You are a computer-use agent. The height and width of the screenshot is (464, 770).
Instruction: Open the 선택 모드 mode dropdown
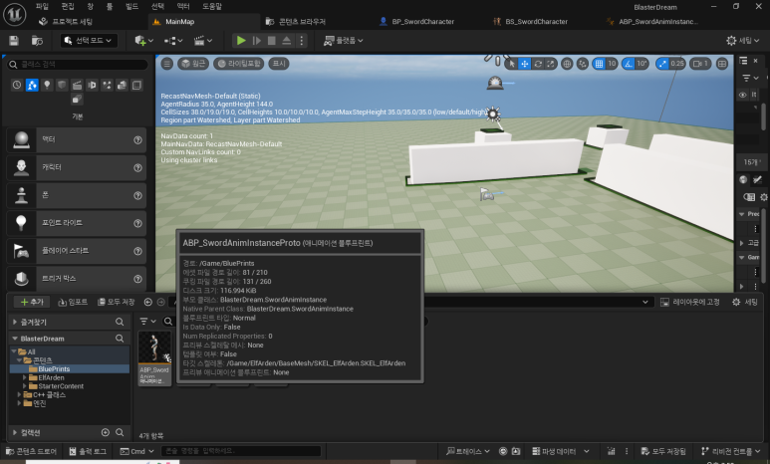(90, 41)
